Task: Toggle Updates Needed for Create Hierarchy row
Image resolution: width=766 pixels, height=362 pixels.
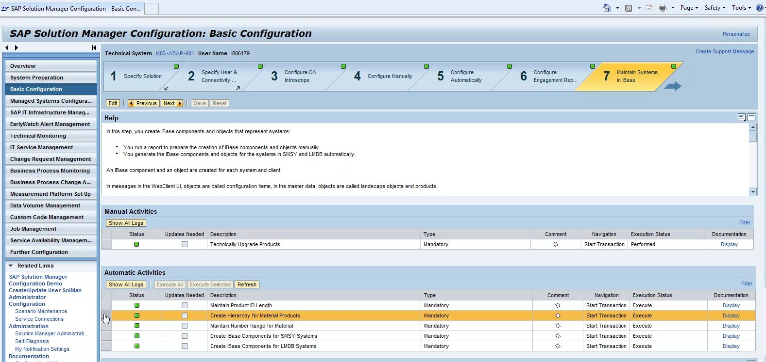Action: 185,315
